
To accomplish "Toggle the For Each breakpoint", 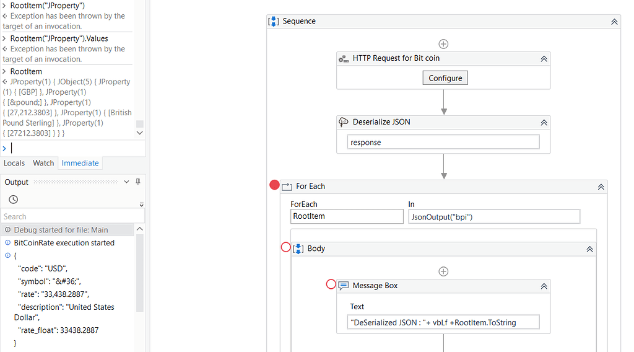I will [275, 185].
